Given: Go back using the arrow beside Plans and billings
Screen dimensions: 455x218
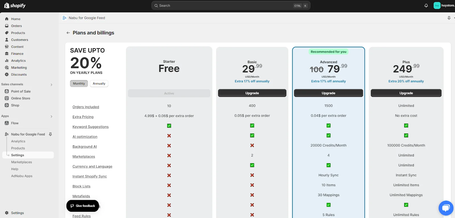Looking at the screenshot, I should (68, 33).
